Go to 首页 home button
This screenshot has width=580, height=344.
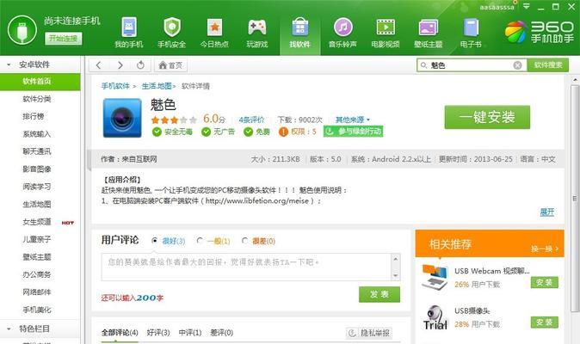pyautogui.click(x=170, y=65)
